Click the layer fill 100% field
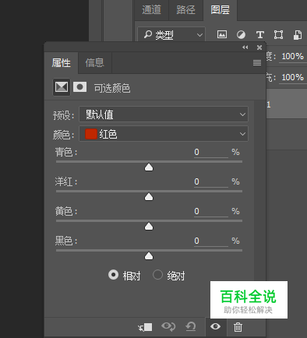Screen dimensions: 307x338 (293, 77)
